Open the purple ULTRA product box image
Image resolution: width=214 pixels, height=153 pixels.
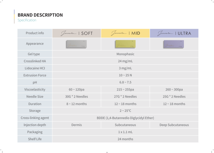pos(174,44)
